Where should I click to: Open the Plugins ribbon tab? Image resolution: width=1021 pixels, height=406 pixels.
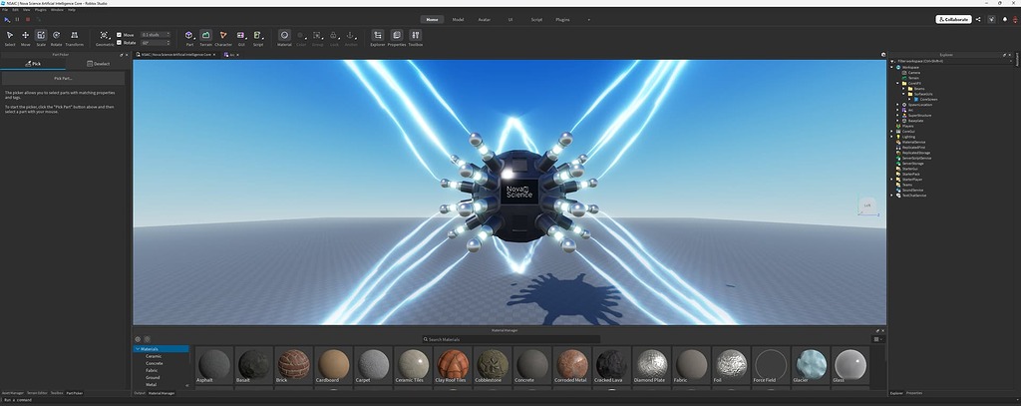point(563,19)
